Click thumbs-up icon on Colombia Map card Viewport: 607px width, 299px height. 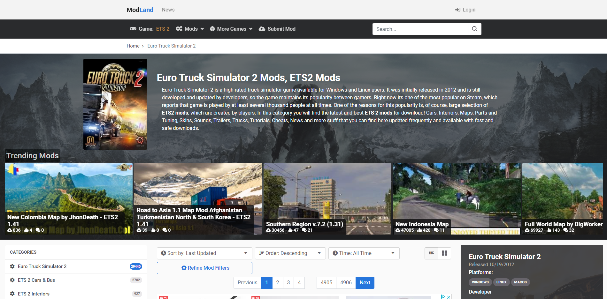click(27, 230)
